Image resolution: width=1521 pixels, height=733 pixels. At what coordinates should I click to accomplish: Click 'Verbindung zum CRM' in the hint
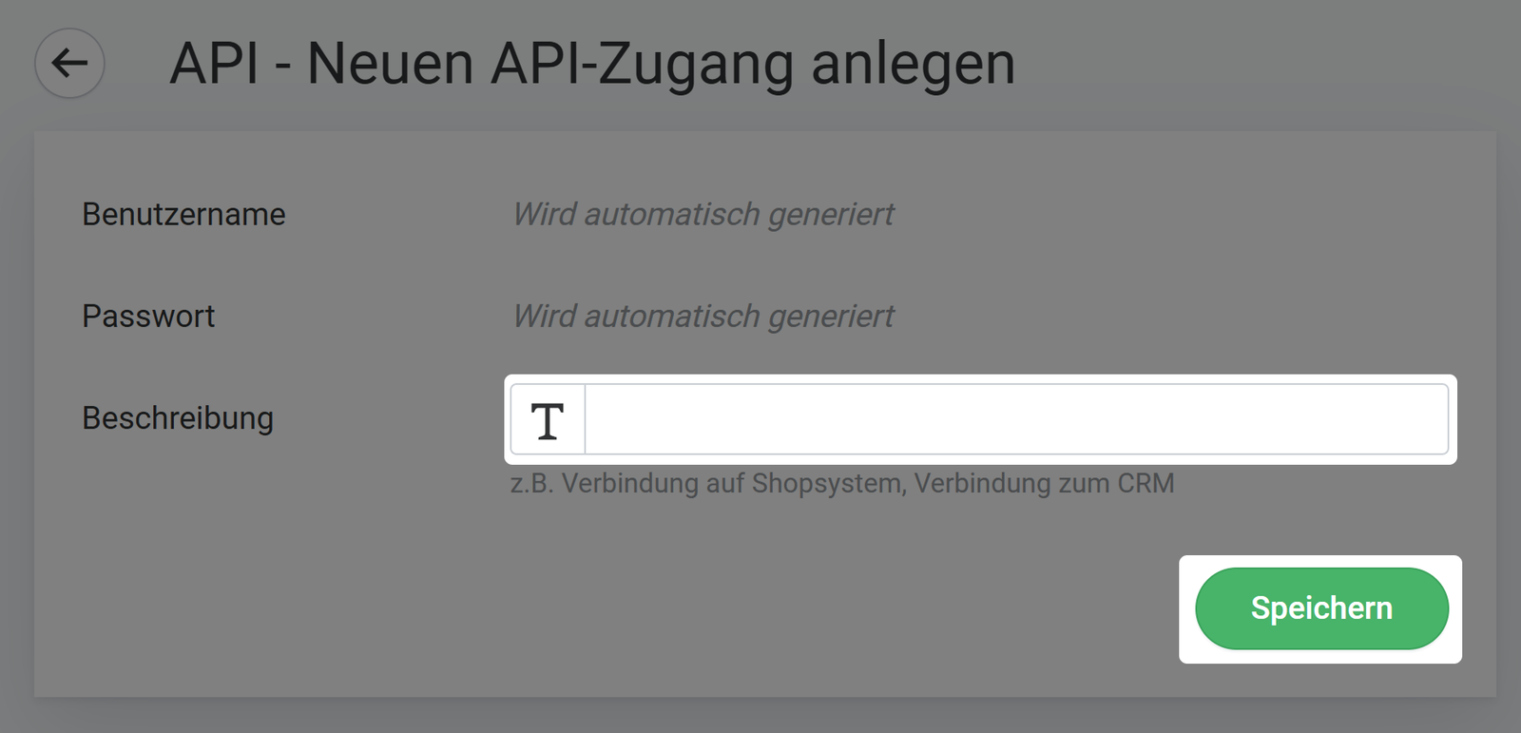pyautogui.click(x=1044, y=484)
